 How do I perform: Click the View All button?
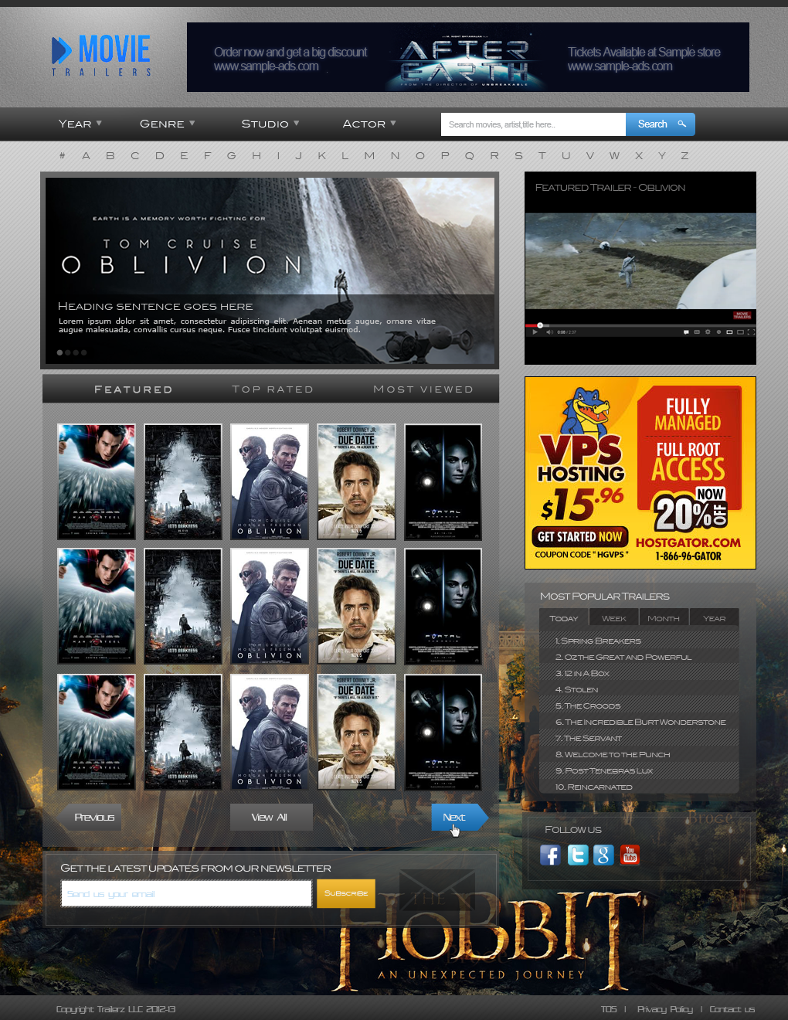(x=271, y=818)
